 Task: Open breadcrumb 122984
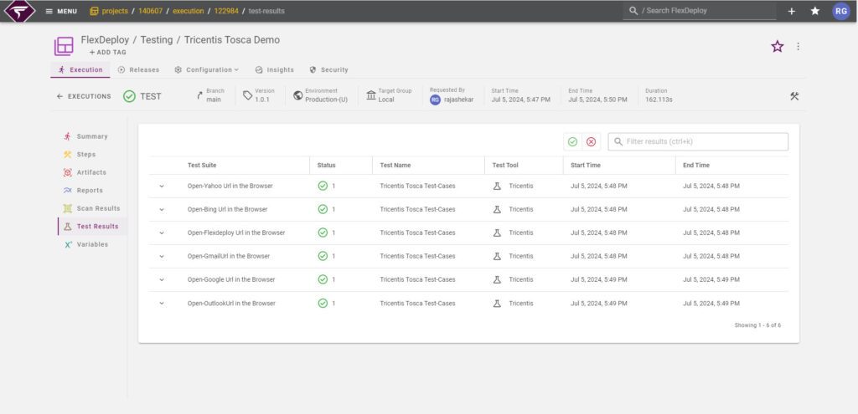click(x=226, y=11)
